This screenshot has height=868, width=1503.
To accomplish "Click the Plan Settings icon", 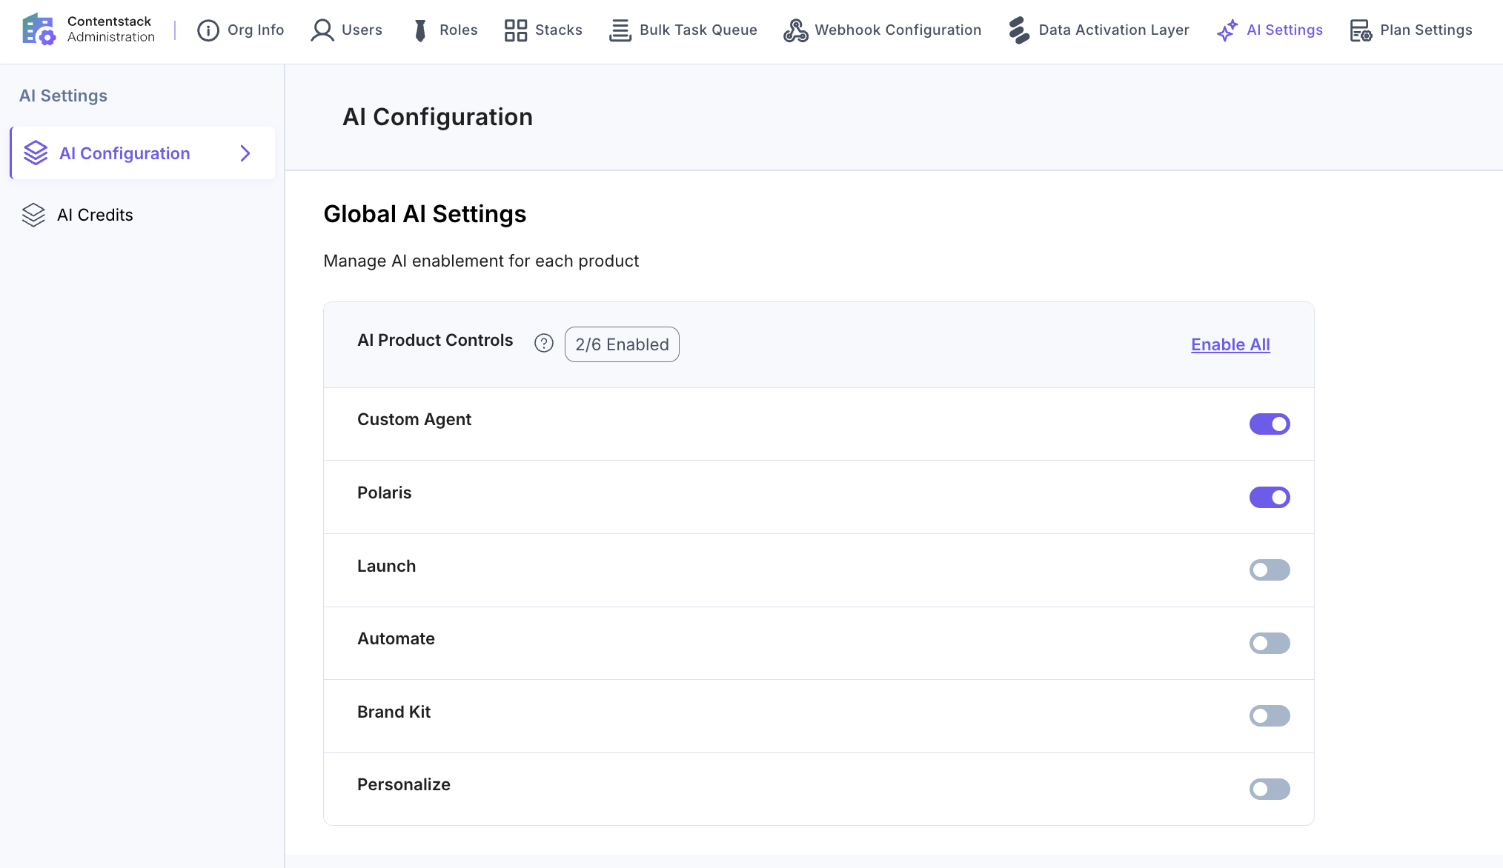I will click(1361, 30).
